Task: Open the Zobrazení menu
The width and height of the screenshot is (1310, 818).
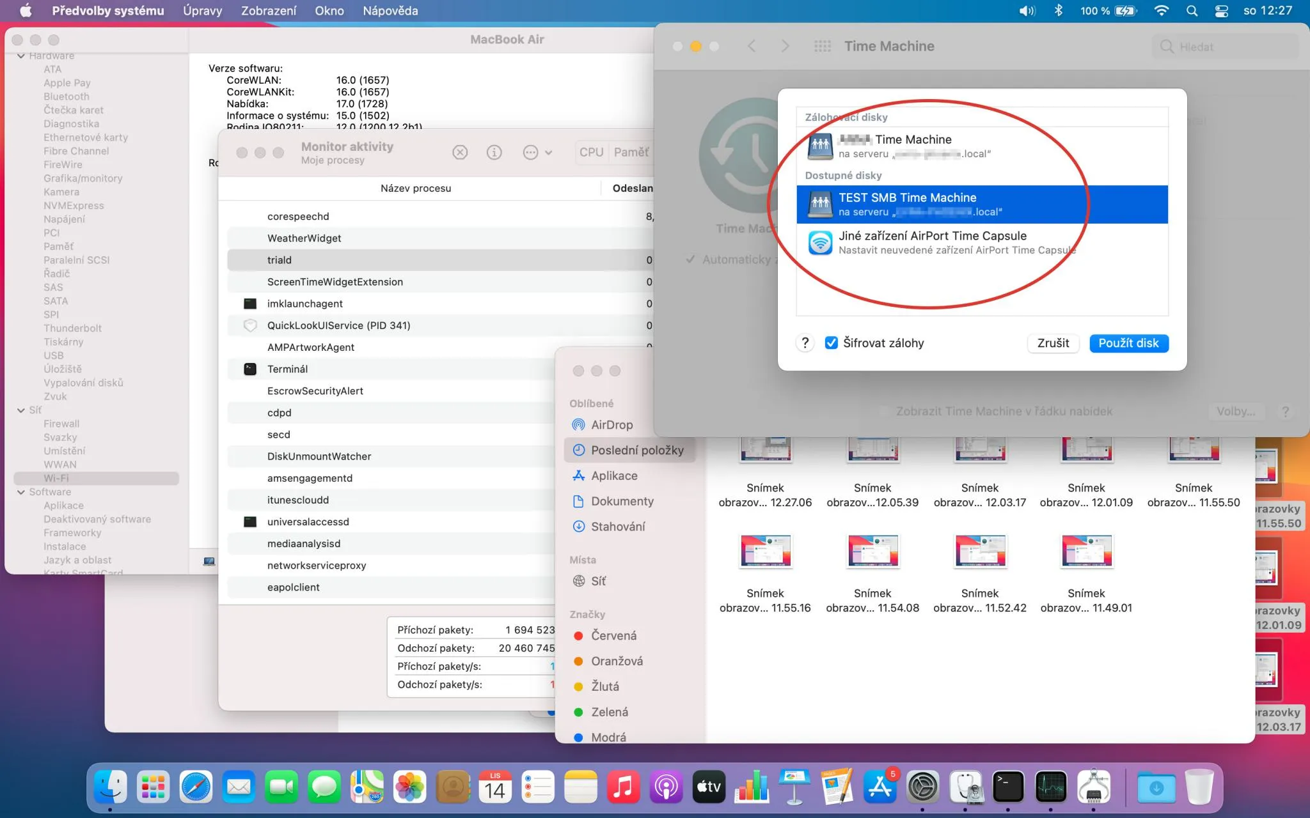Action: pos(269,11)
